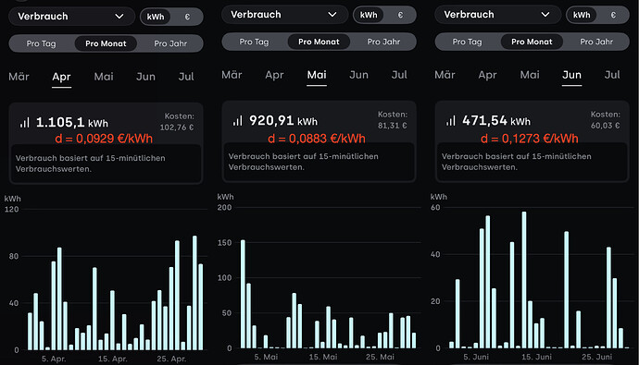
Task: Select Jul month in the April panel
Action: [x=186, y=77]
